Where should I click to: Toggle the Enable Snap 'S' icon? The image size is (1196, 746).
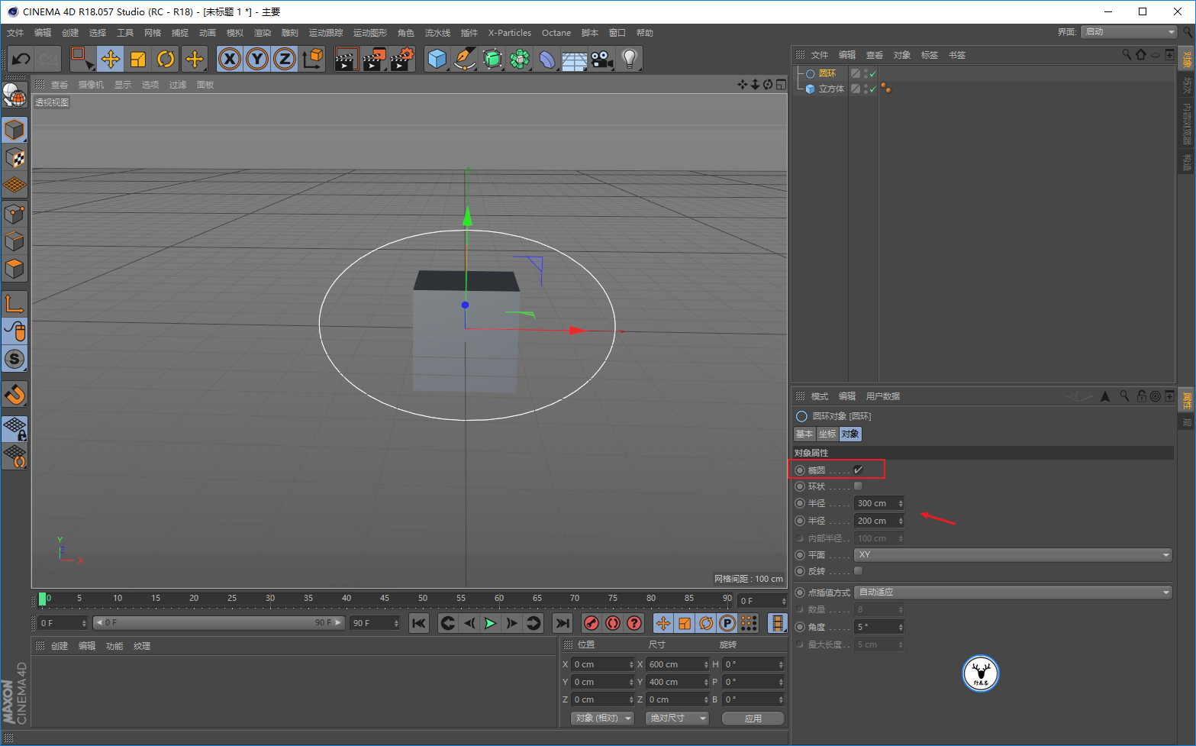coord(15,359)
